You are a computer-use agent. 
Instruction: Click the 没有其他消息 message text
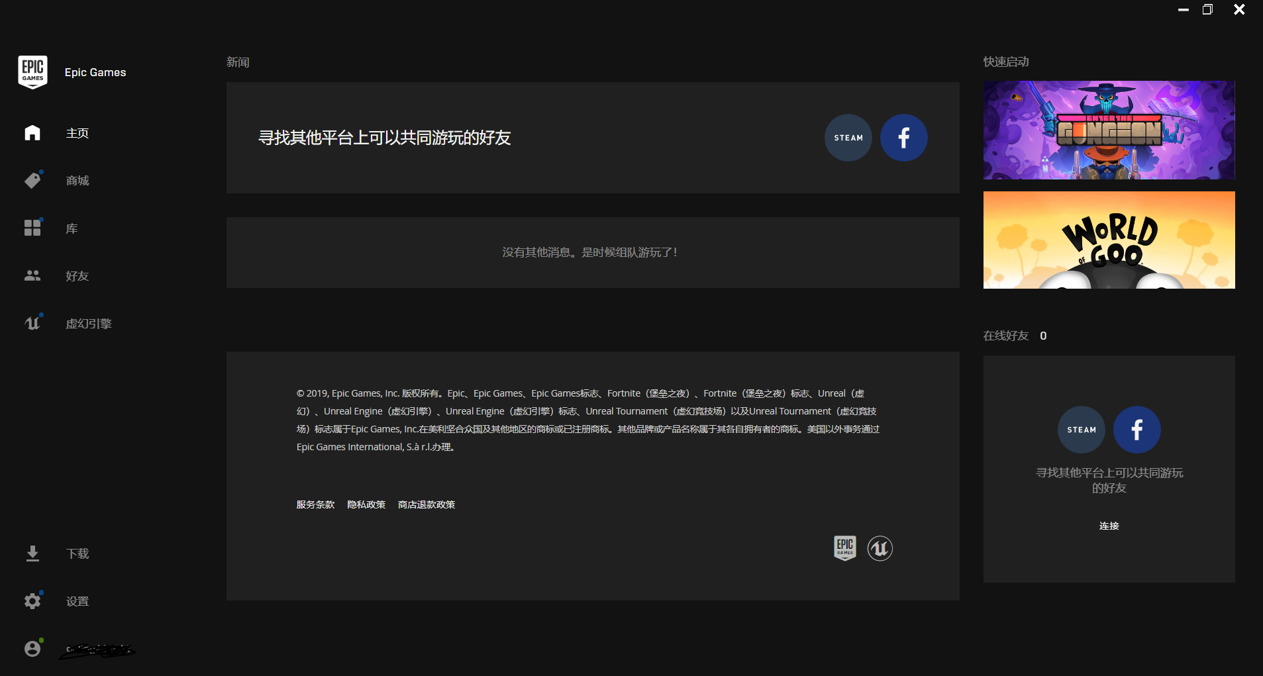click(589, 252)
